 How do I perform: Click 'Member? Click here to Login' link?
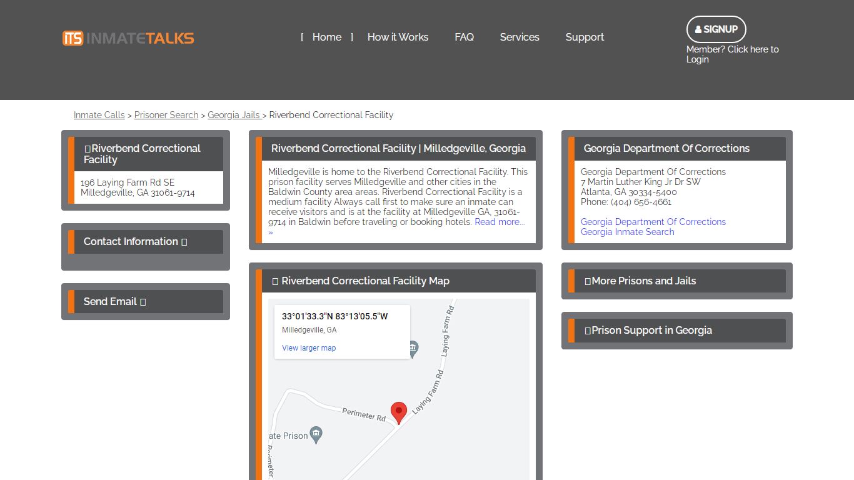tap(732, 54)
